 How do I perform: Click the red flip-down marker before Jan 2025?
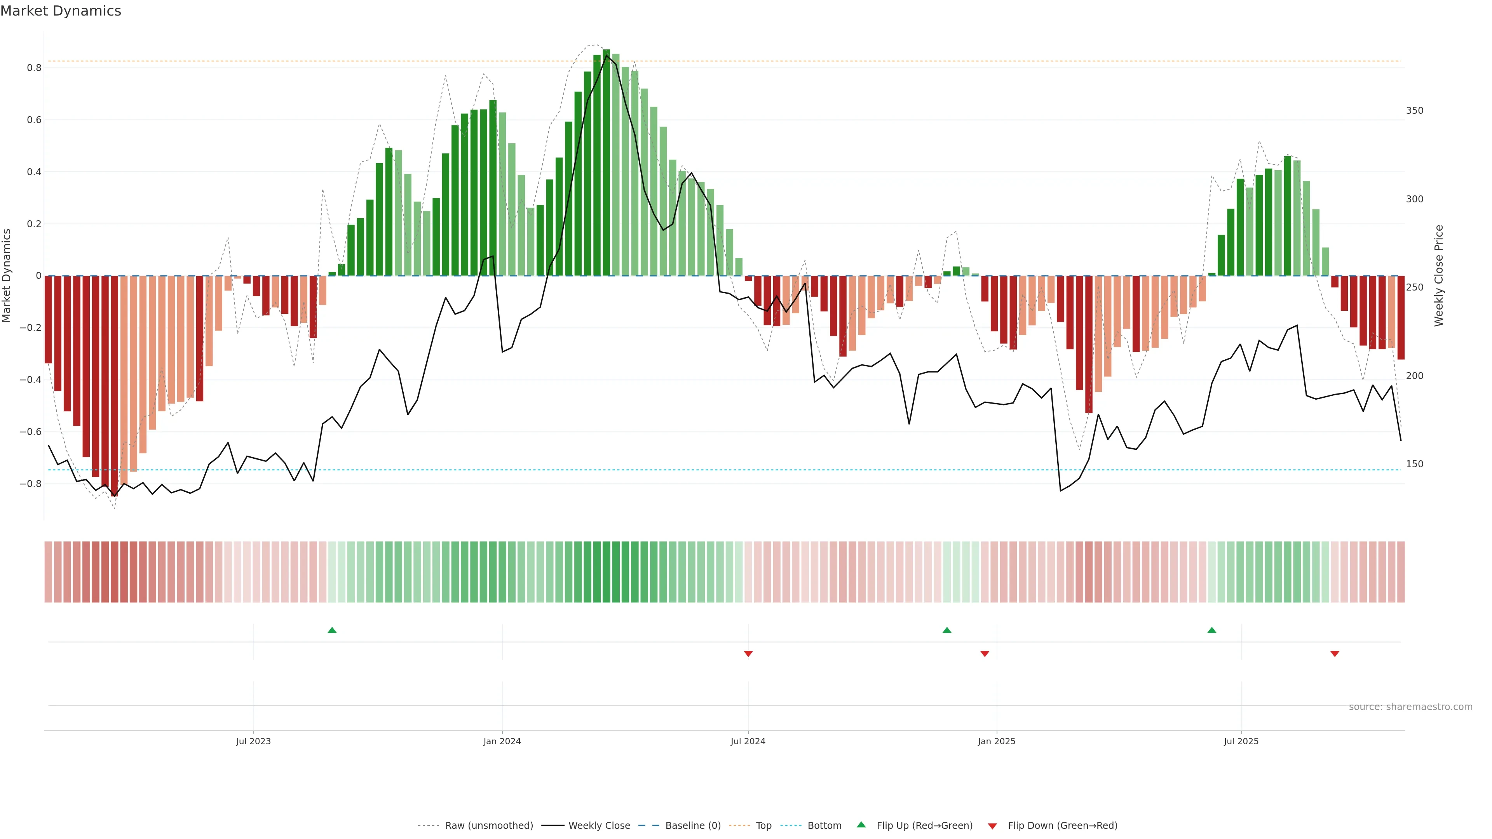985,654
